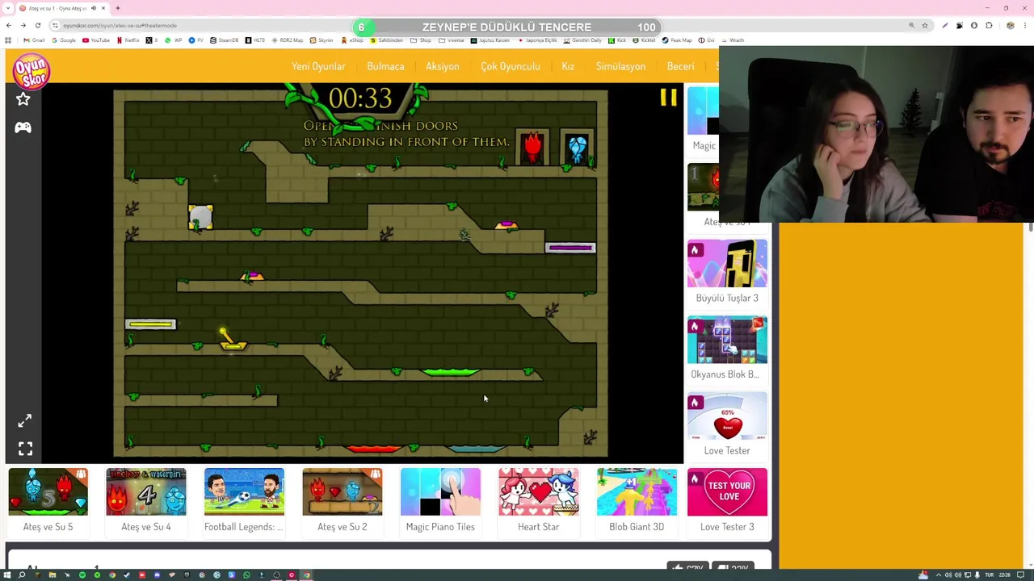This screenshot has width=1034, height=581.
Task: Open the Extensions puzzle icon
Action: 989,25
